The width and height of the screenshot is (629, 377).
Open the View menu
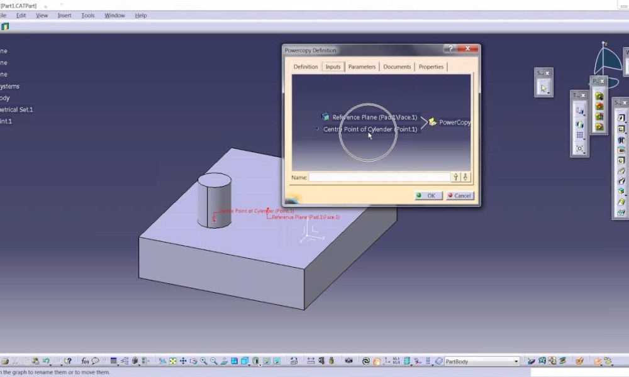click(42, 15)
